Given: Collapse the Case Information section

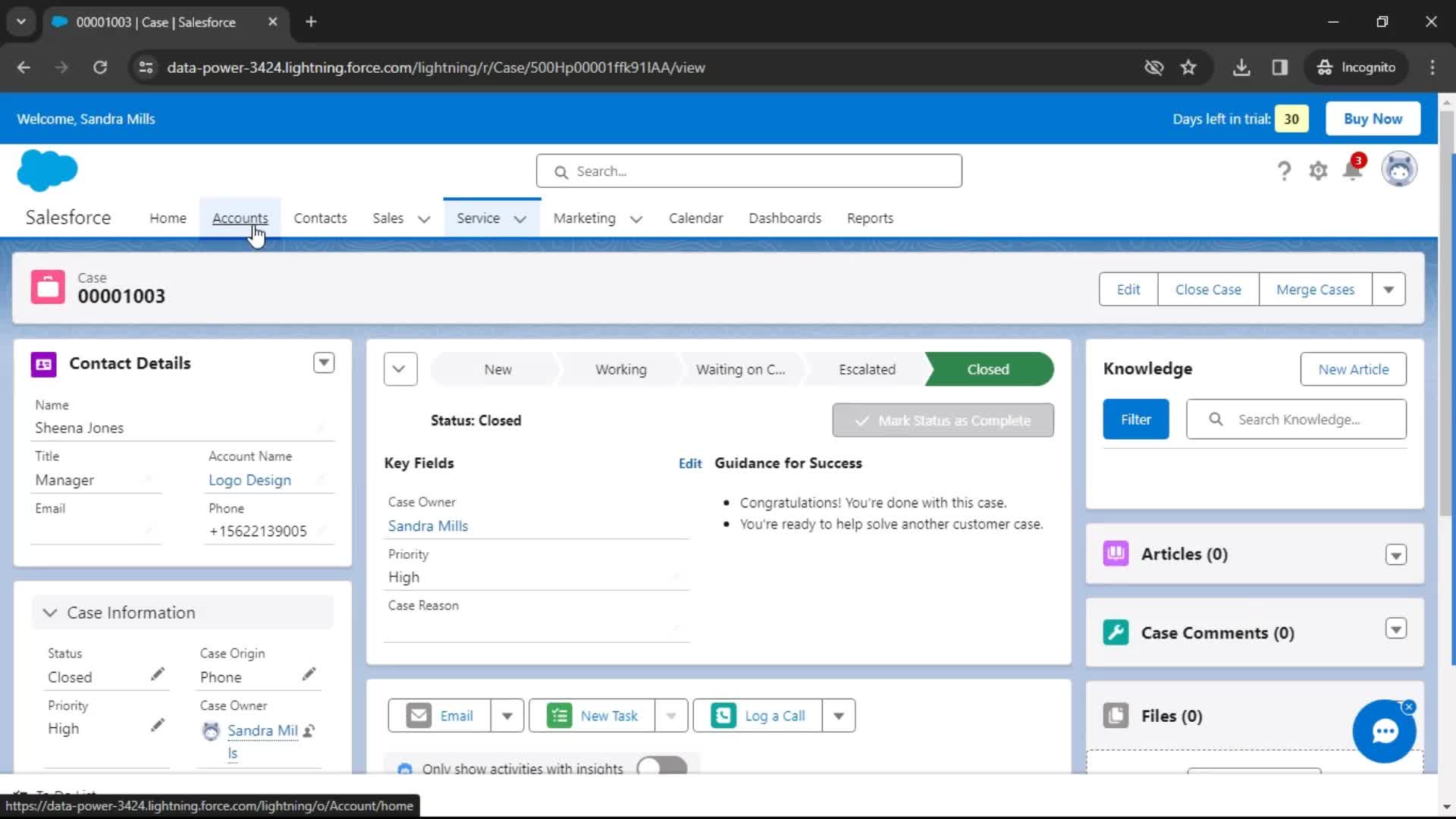Looking at the screenshot, I should pos(50,613).
